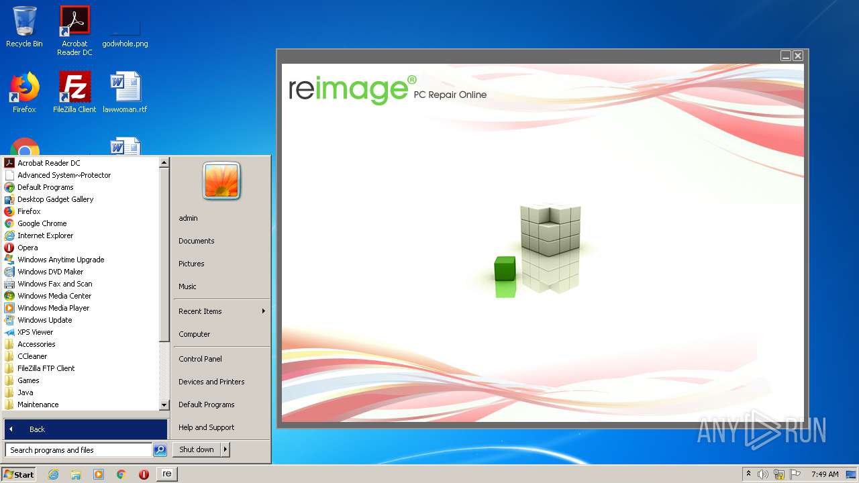Close the Reimage window
This screenshot has height=483, width=859.
pyautogui.click(x=798, y=56)
